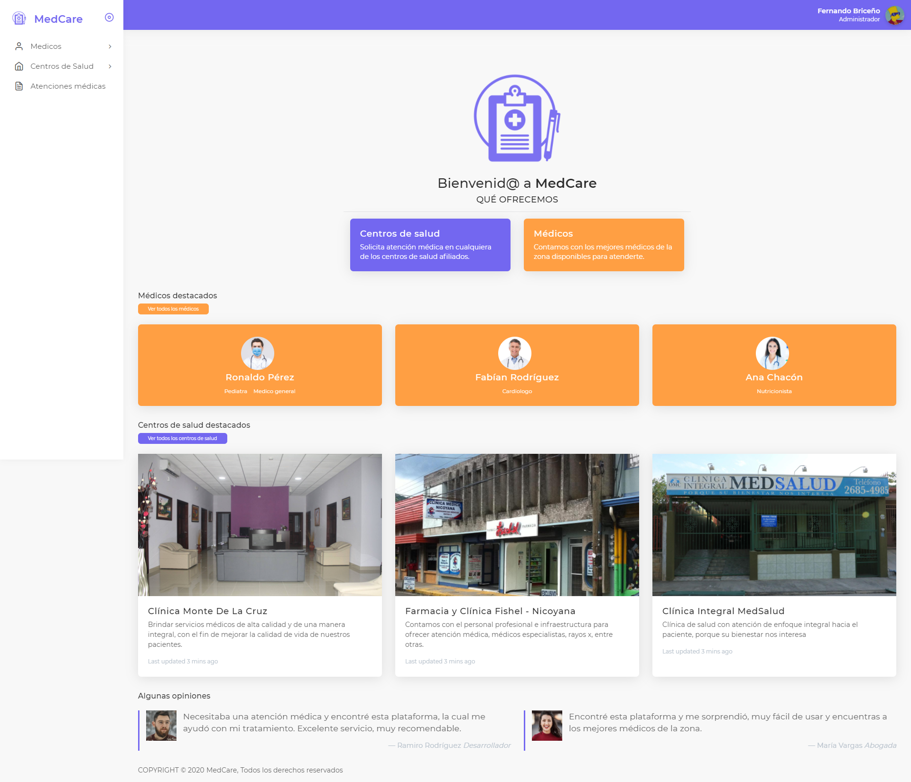
Task: Select the orange Médicos card
Action: tap(604, 245)
